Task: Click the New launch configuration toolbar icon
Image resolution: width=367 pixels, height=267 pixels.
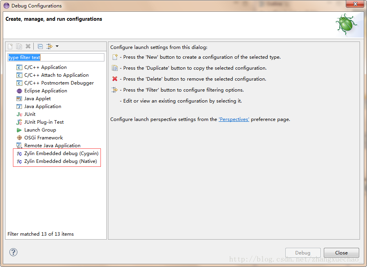Action: click(10, 46)
